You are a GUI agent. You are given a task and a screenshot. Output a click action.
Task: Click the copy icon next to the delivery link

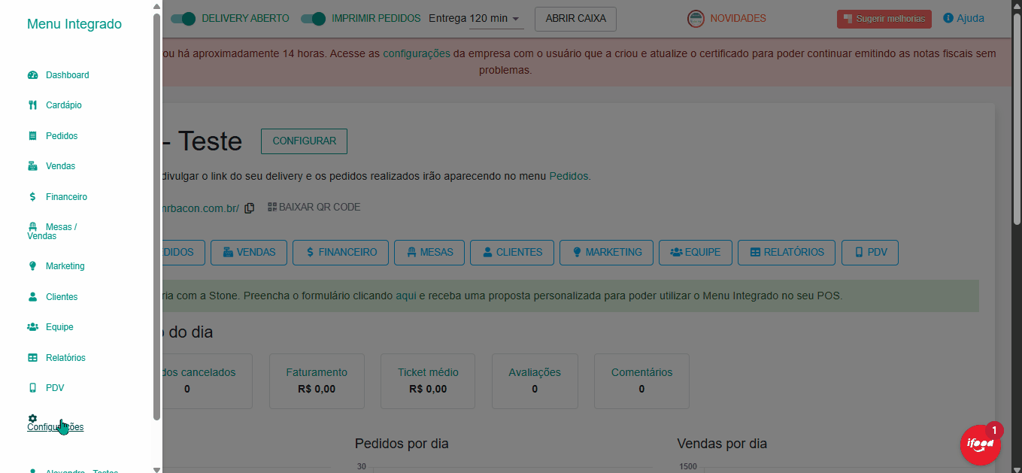click(249, 208)
